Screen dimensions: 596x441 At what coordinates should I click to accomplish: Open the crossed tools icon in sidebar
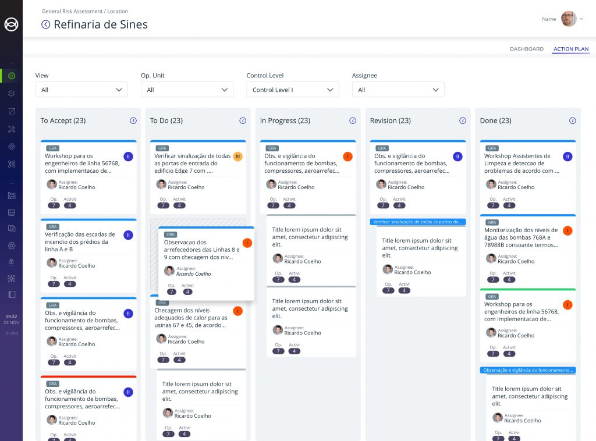coord(12,129)
